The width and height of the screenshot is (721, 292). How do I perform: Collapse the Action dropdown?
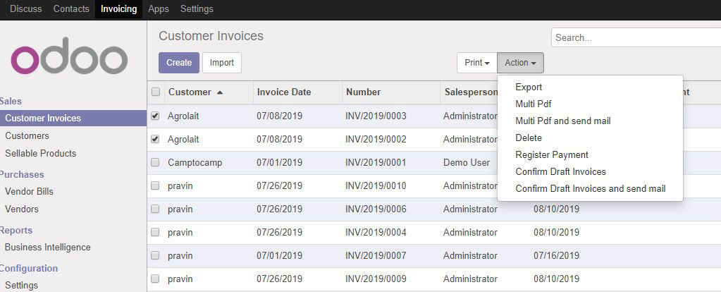tap(521, 63)
